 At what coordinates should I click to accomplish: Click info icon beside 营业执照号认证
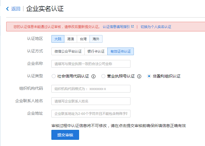pyautogui.click(x=139, y=76)
